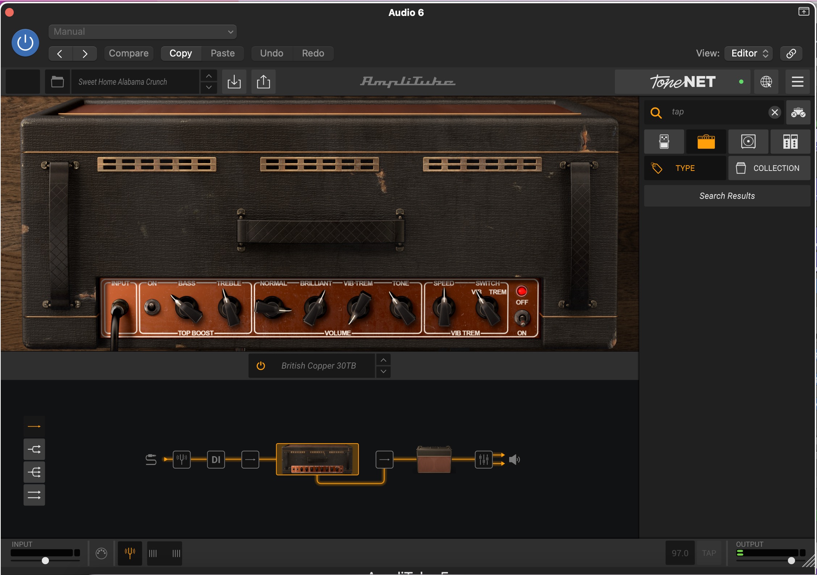Click the save preset download icon
This screenshot has height=575, width=817.
click(x=234, y=82)
